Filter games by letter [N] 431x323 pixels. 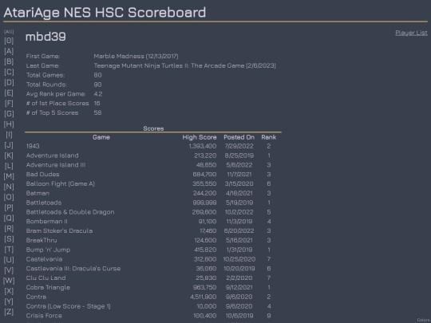(9, 187)
